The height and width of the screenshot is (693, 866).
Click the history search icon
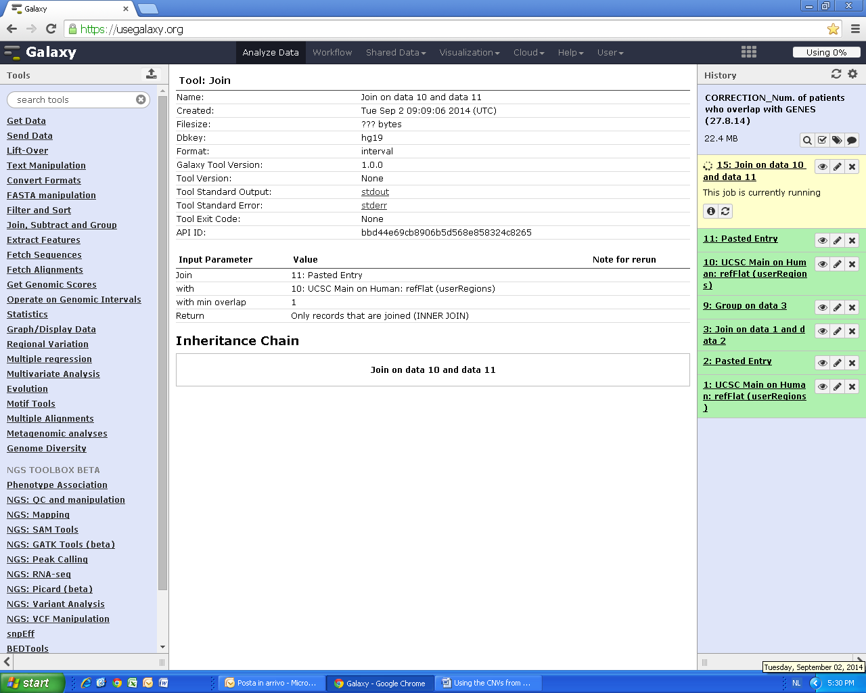[807, 140]
